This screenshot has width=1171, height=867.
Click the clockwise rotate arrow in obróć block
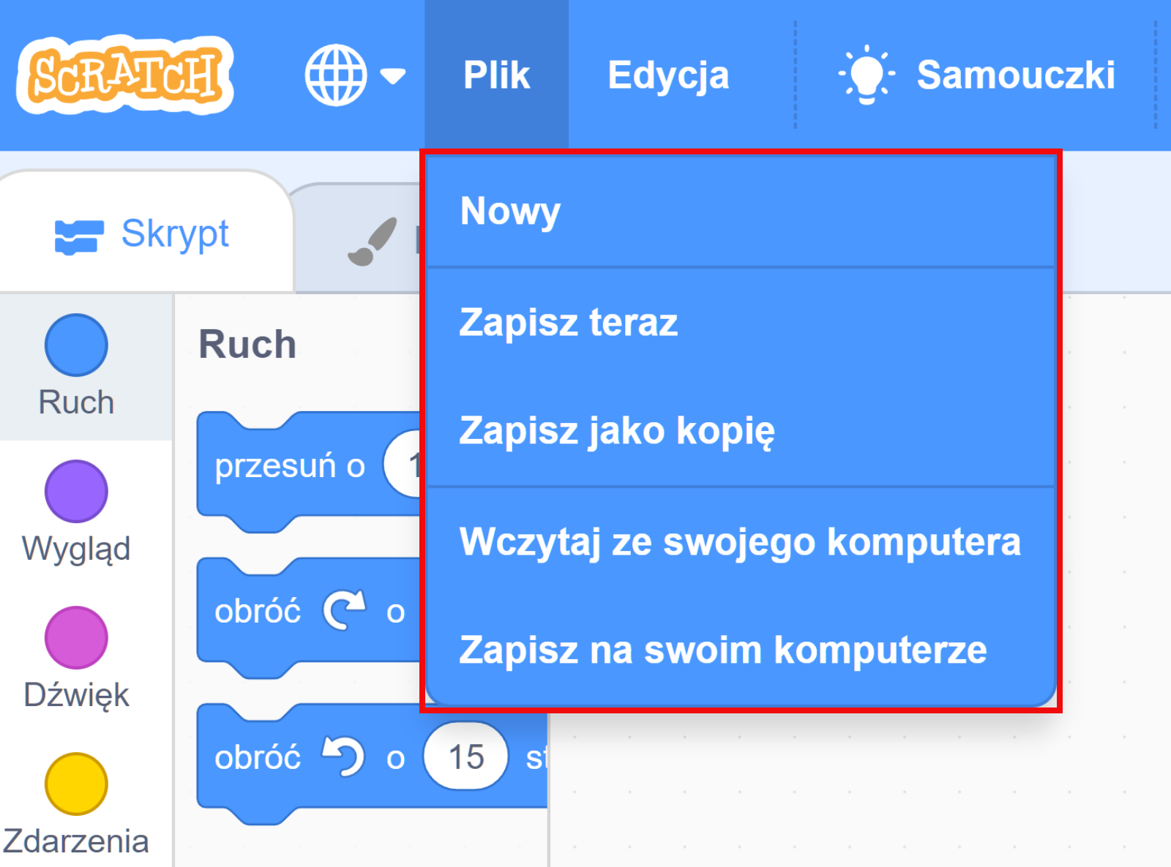[x=344, y=609]
